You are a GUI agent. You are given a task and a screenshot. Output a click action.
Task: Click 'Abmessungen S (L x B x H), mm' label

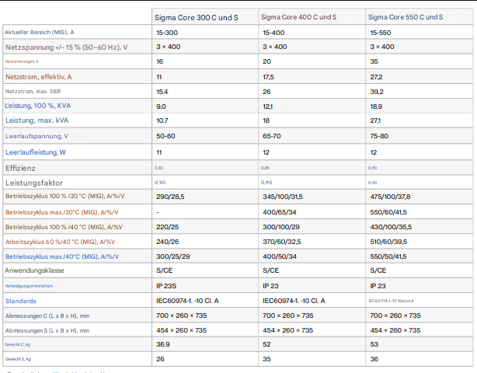coord(47,331)
